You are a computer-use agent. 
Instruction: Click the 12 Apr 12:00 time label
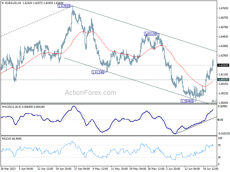click(45, 169)
